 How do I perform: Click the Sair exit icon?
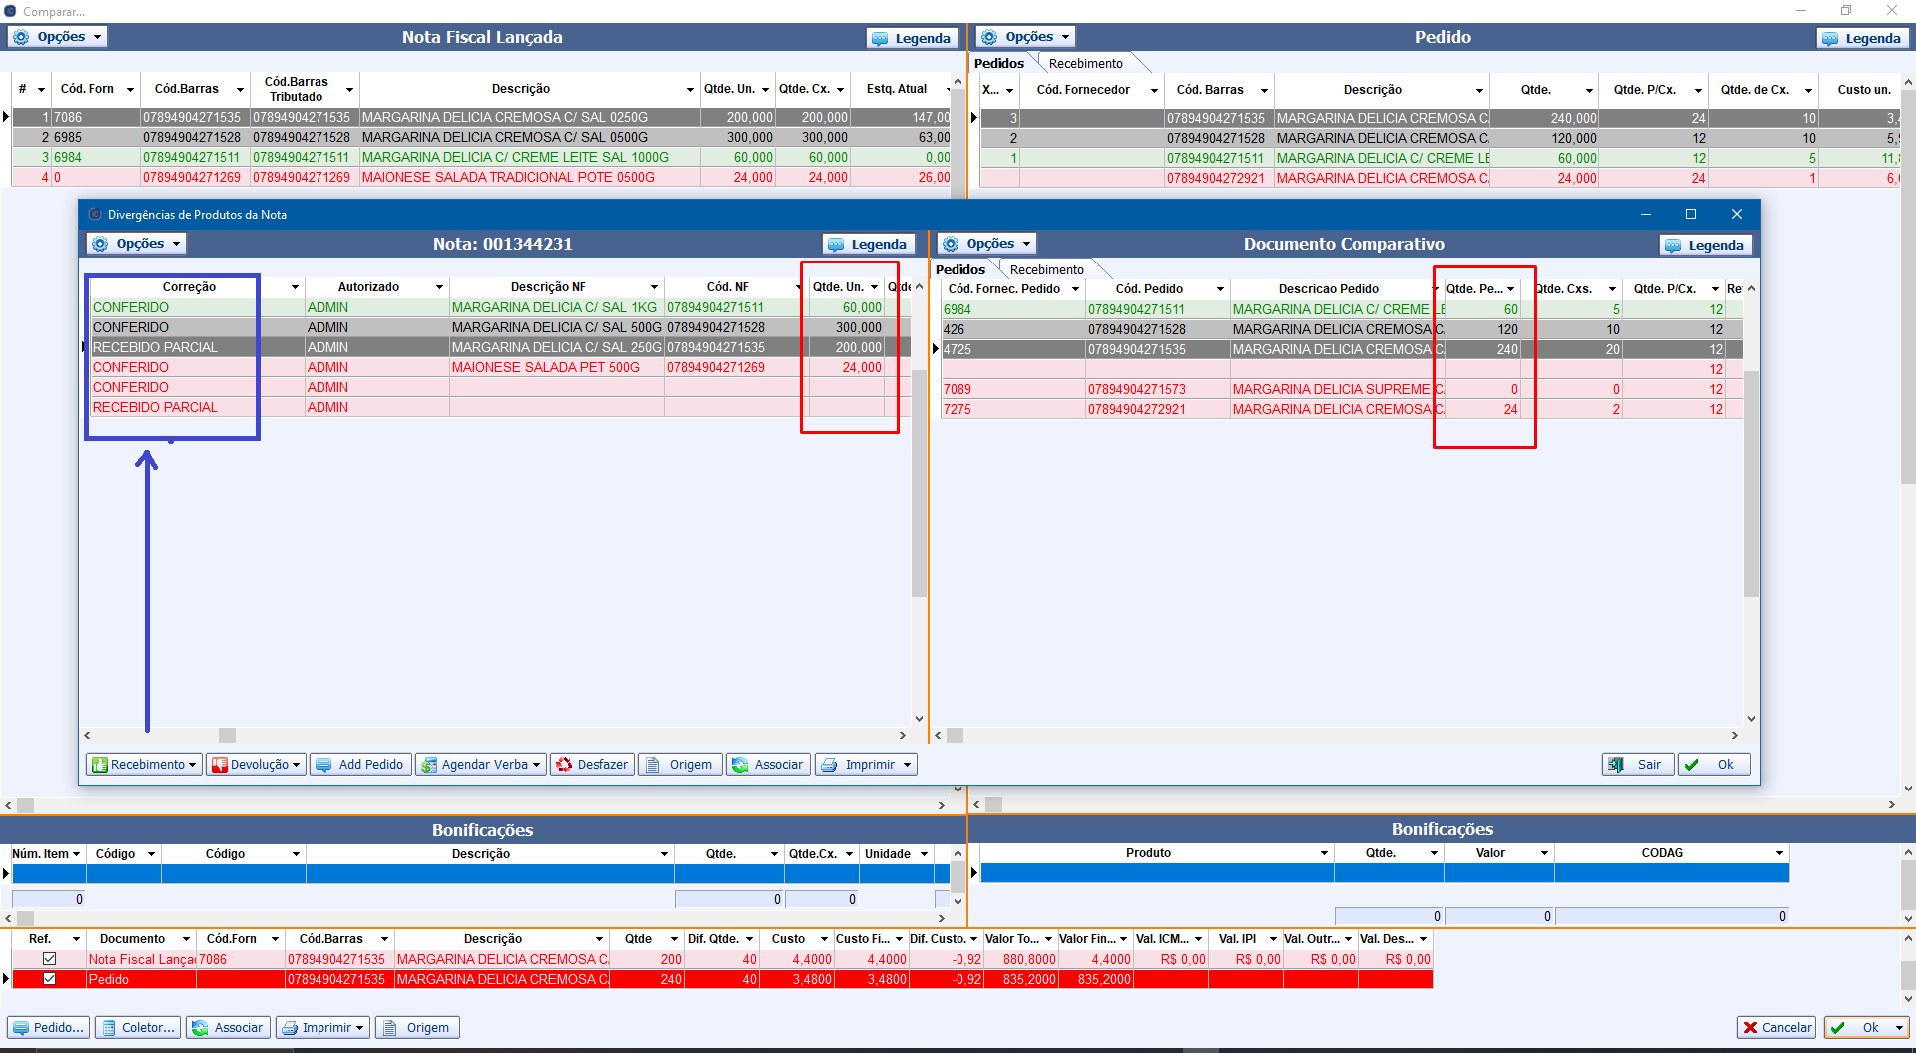[1615, 765]
